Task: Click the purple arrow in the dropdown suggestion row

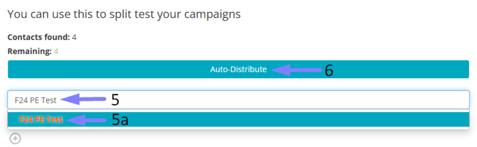Action: pyautogui.click(x=86, y=120)
